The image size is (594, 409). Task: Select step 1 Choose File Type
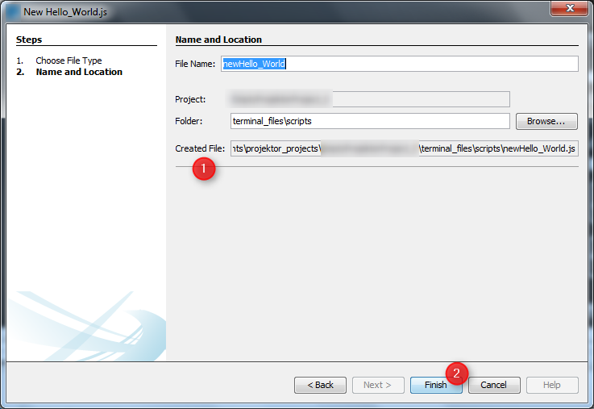point(69,61)
